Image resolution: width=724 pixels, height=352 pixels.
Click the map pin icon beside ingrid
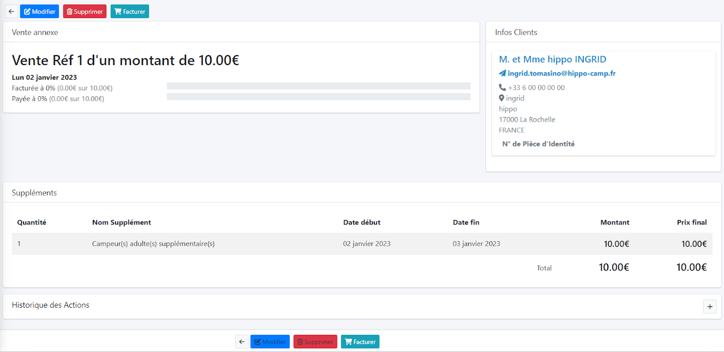[501, 98]
